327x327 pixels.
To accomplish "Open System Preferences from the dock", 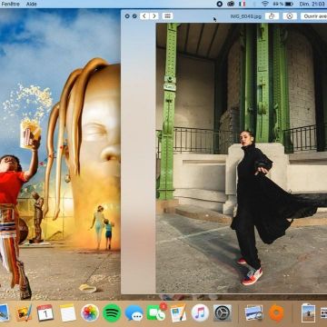I will click(223, 312).
